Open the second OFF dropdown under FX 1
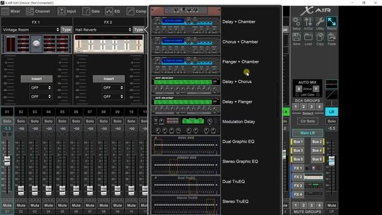 (41, 97)
